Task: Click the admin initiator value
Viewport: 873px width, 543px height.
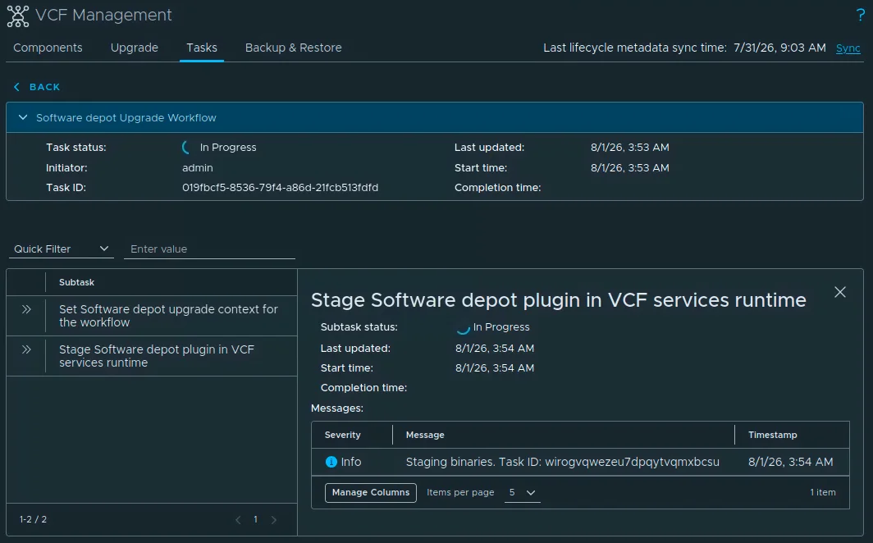Action: (198, 167)
